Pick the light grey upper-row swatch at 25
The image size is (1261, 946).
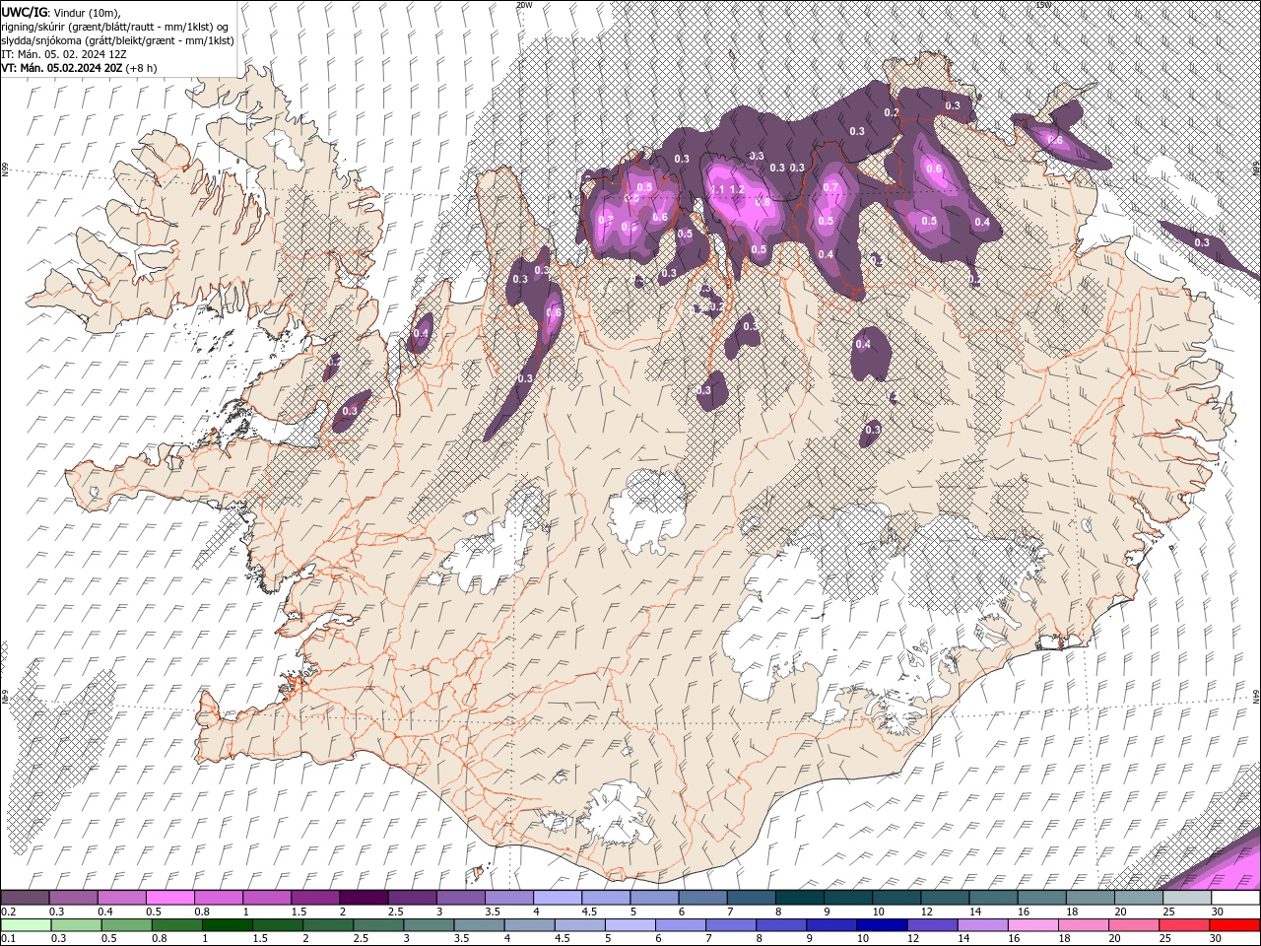coord(1187,898)
